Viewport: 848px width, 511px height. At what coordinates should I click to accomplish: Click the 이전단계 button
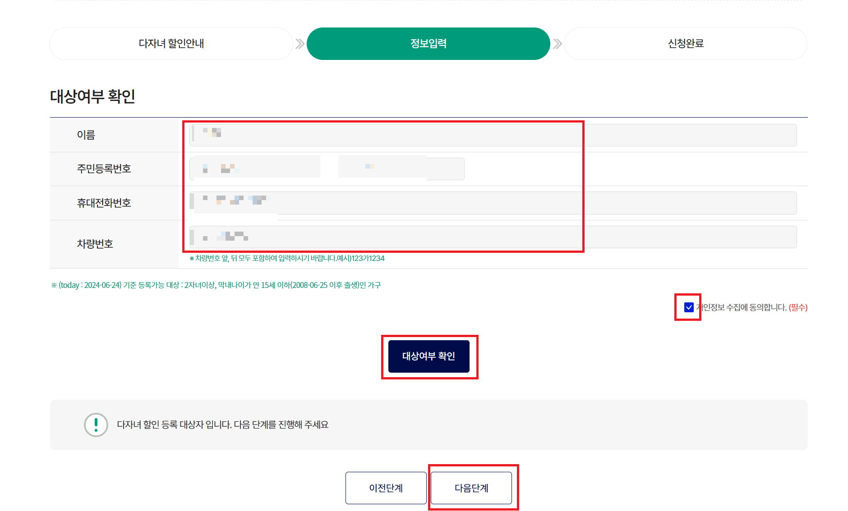386,488
